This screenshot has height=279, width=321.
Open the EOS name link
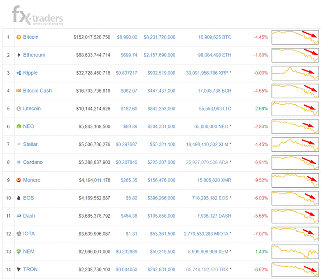click(28, 198)
